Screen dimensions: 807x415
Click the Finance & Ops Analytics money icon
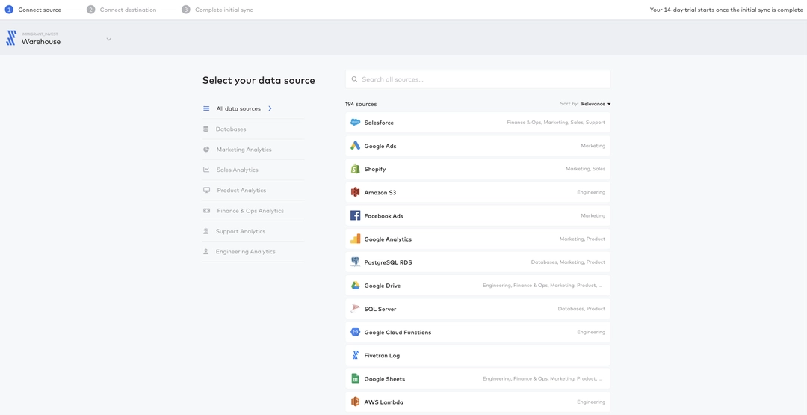(x=206, y=211)
